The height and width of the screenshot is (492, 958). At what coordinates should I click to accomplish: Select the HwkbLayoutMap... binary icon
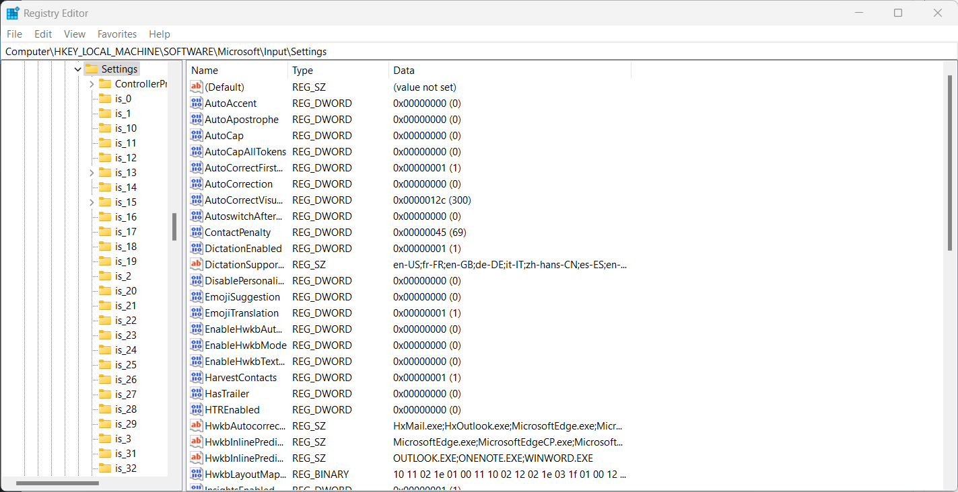(197, 474)
